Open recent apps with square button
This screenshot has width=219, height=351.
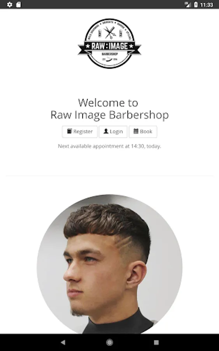point(156,342)
